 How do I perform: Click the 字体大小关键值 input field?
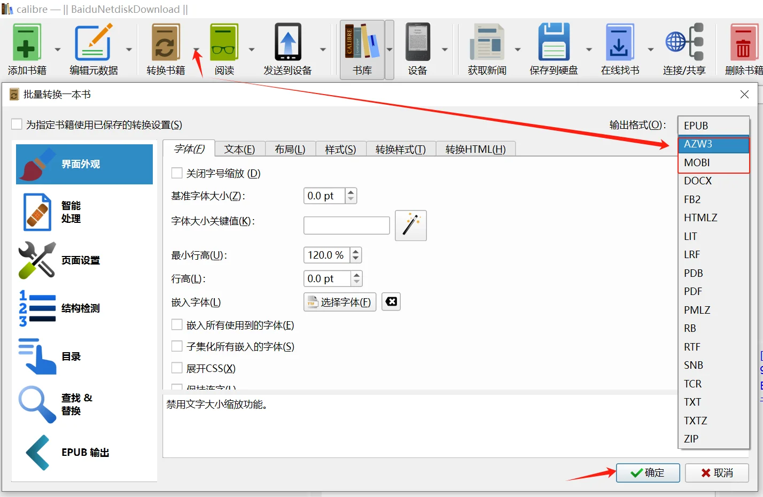pyautogui.click(x=347, y=226)
